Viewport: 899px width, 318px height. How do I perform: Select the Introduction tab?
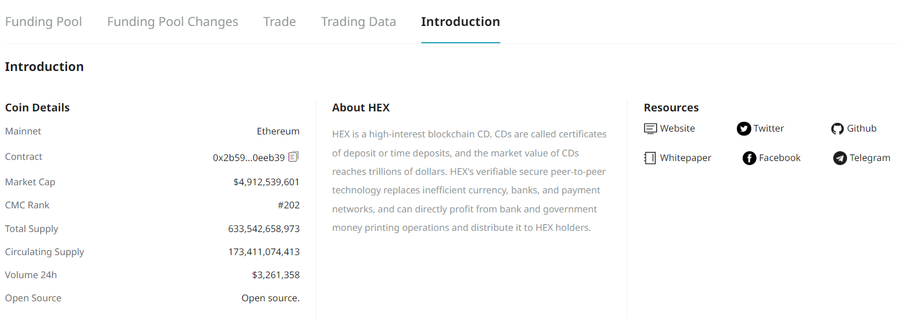pos(460,22)
